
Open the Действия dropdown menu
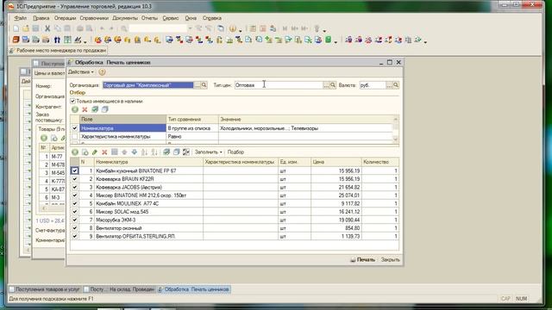tap(80, 72)
